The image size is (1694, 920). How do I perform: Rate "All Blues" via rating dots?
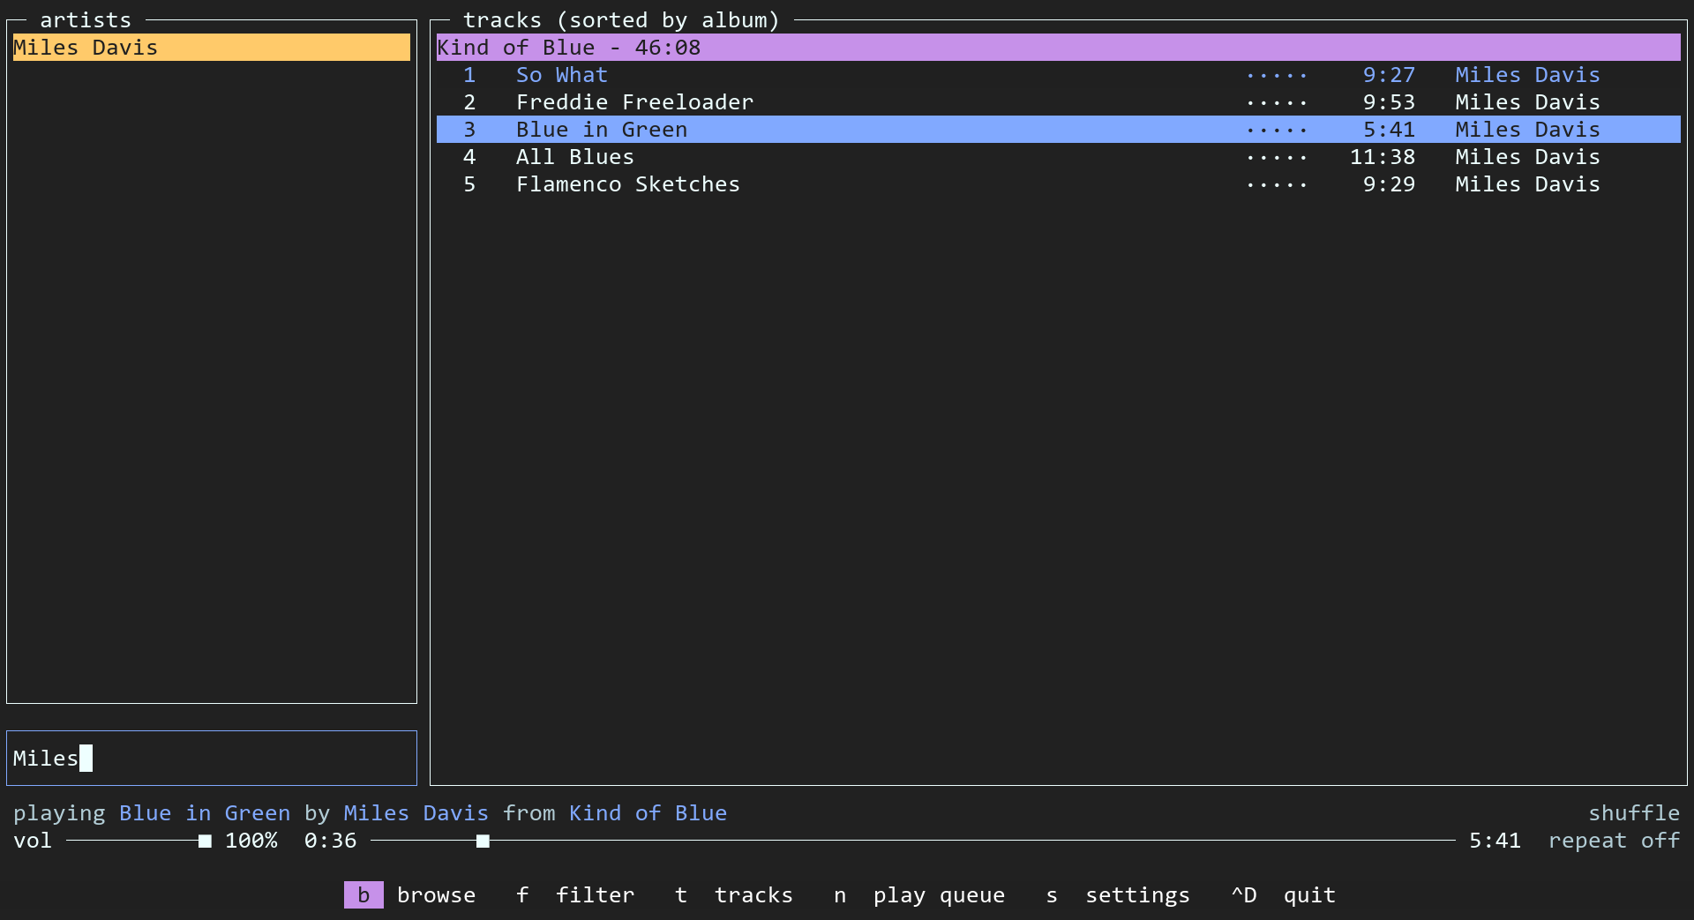(x=1277, y=157)
